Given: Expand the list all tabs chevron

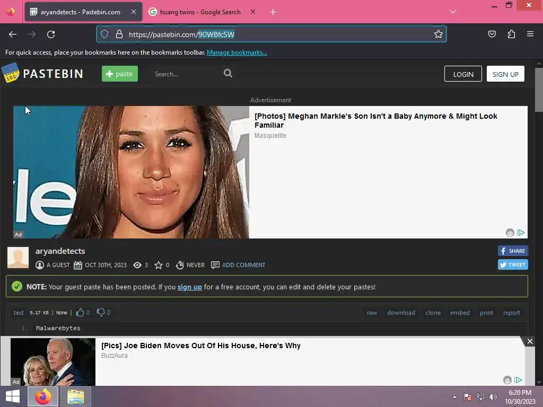Looking at the screenshot, I should [x=453, y=12].
